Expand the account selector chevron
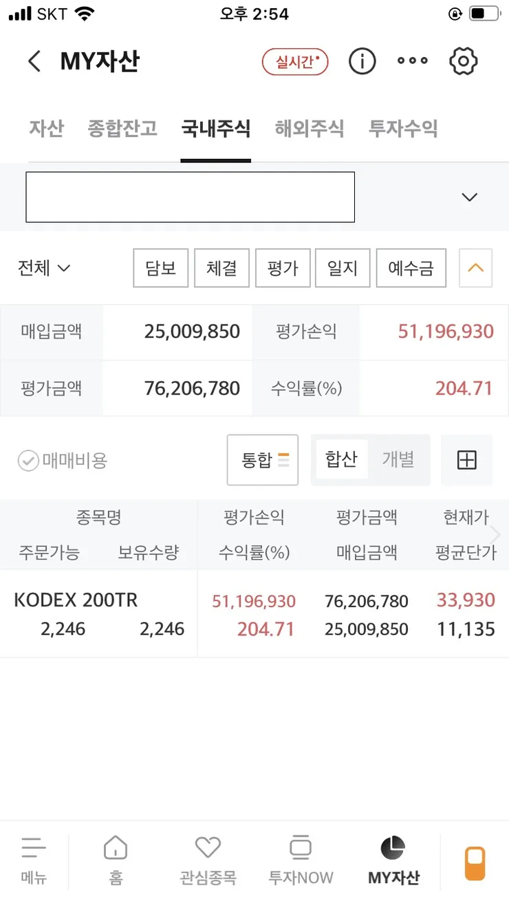This screenshot has width=509, height=905. coord(470,197)
